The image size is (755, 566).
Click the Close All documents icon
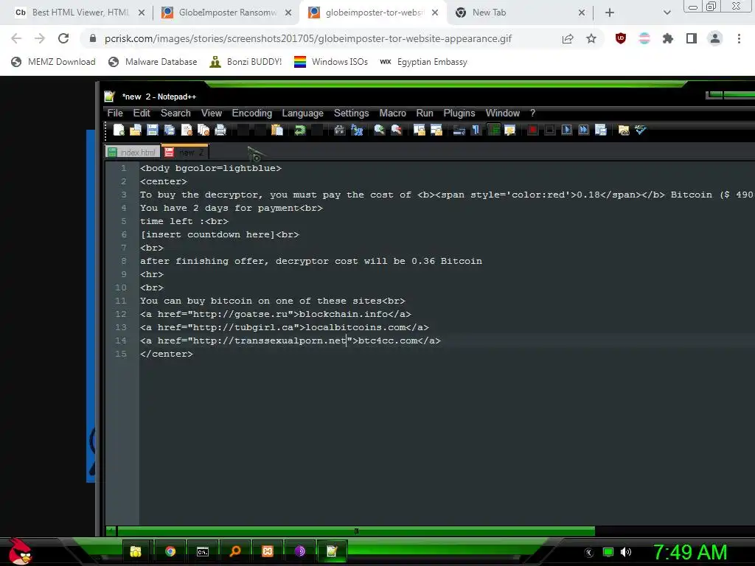203,130
